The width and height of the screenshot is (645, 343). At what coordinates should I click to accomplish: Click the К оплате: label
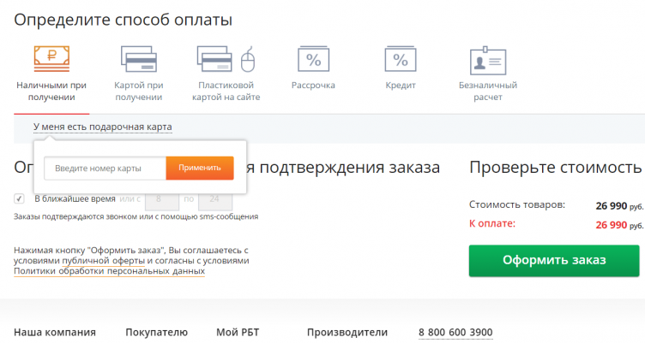[492, 223]
